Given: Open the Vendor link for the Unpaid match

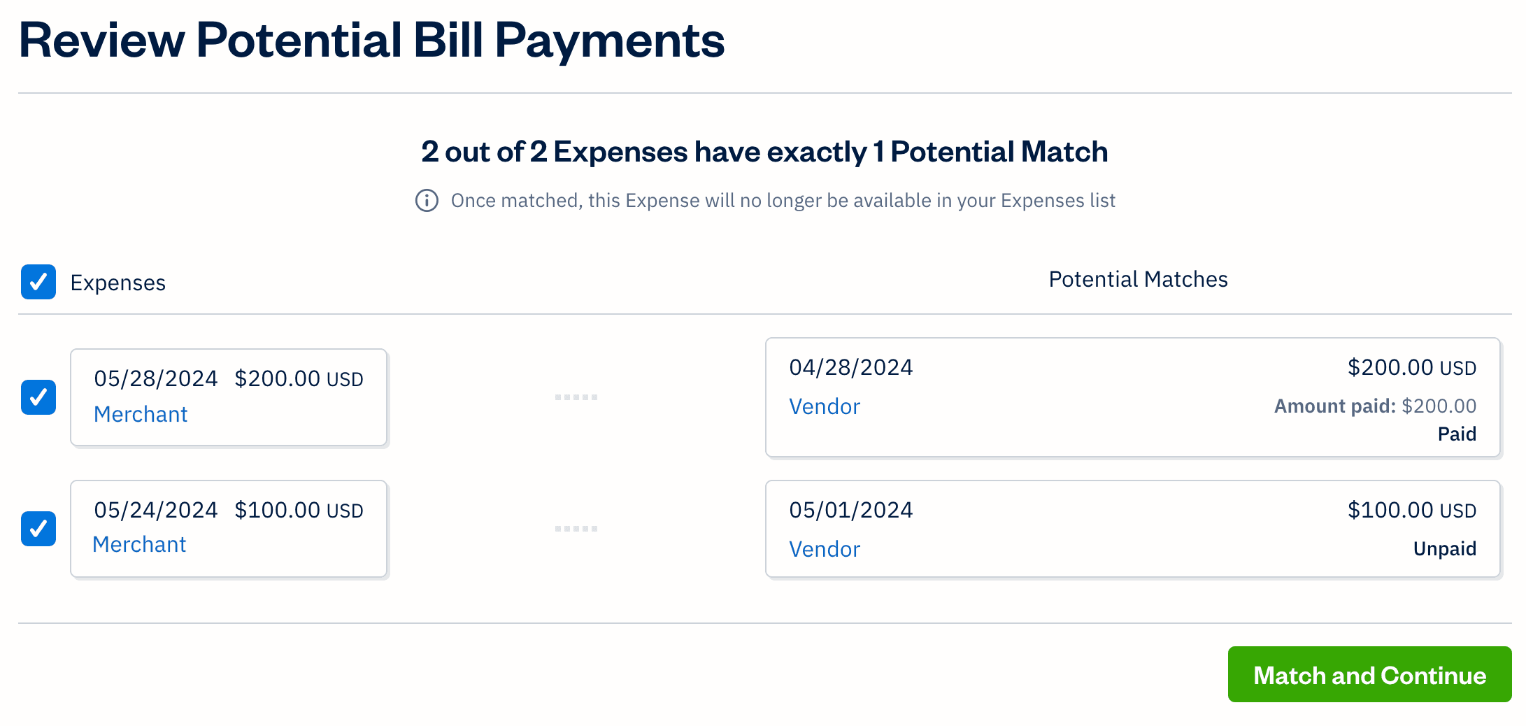Looking at the screenshot, I should (825, 549).
